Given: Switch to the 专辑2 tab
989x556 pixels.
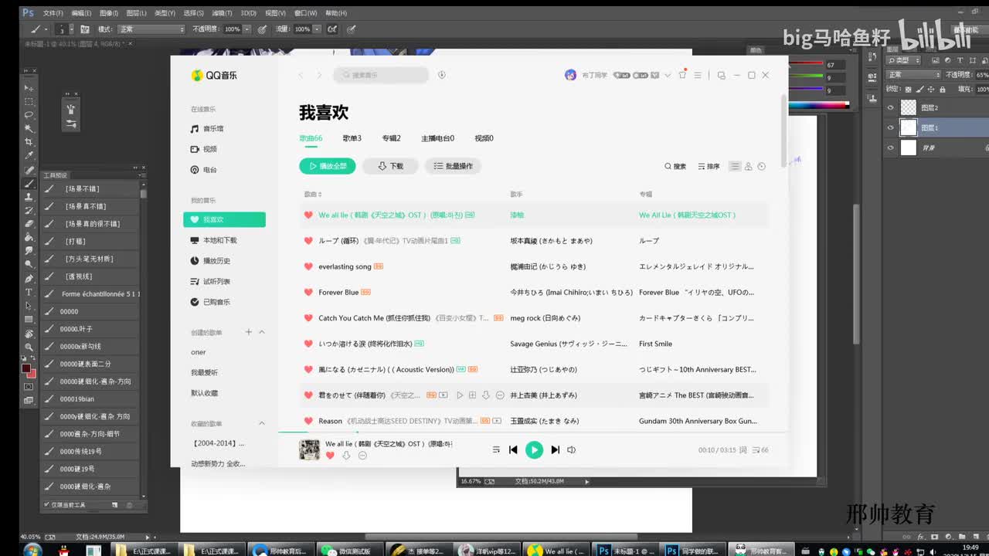Looking at the screenshot, I should point(391,138).
